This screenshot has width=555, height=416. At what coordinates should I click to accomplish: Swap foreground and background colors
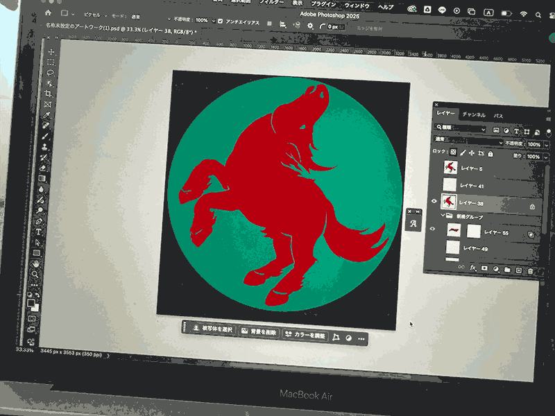click(x=37, y=296)
